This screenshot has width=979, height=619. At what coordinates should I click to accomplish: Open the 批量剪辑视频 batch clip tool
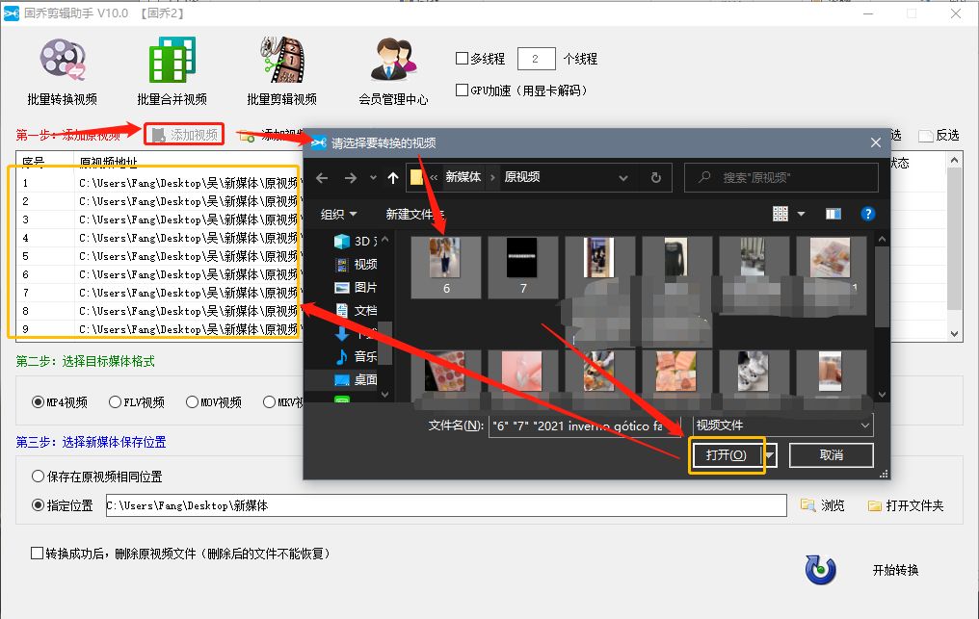(281, 72)
